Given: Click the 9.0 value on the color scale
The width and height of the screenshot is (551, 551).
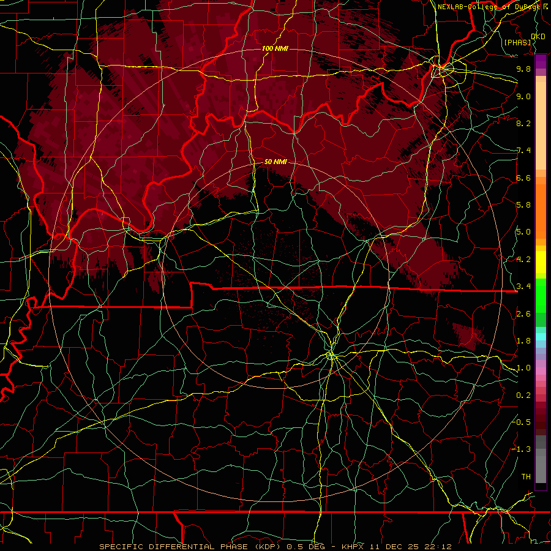Looking at the screenshot, I should point(523,96).
